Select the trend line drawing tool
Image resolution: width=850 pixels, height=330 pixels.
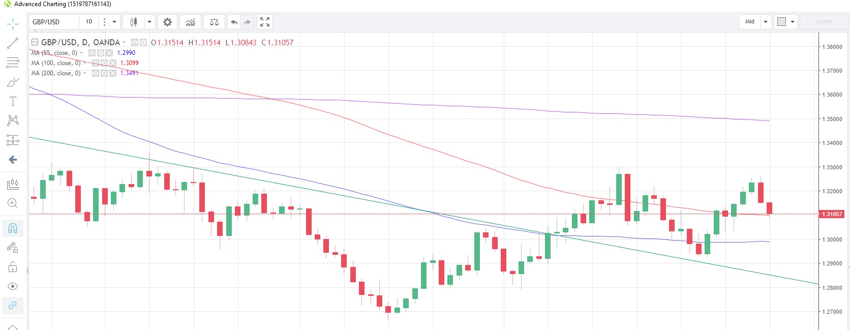[13, 43]
